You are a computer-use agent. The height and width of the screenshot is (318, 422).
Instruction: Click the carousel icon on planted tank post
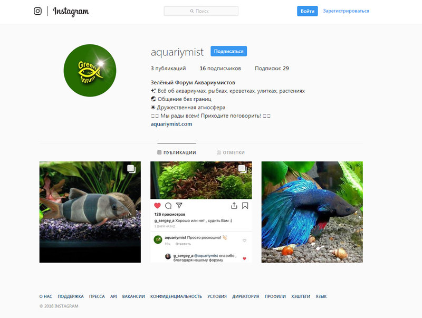tap(243, 169)
